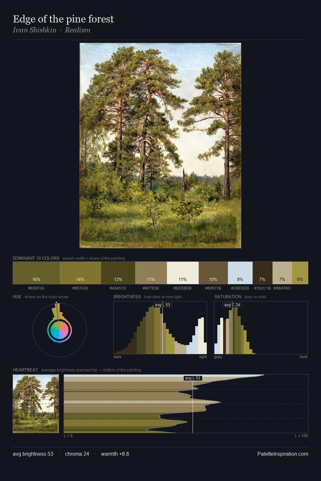
Task: Click the title Edge of the pine forest
Action: pyautogui.click(x=63, y=19)
